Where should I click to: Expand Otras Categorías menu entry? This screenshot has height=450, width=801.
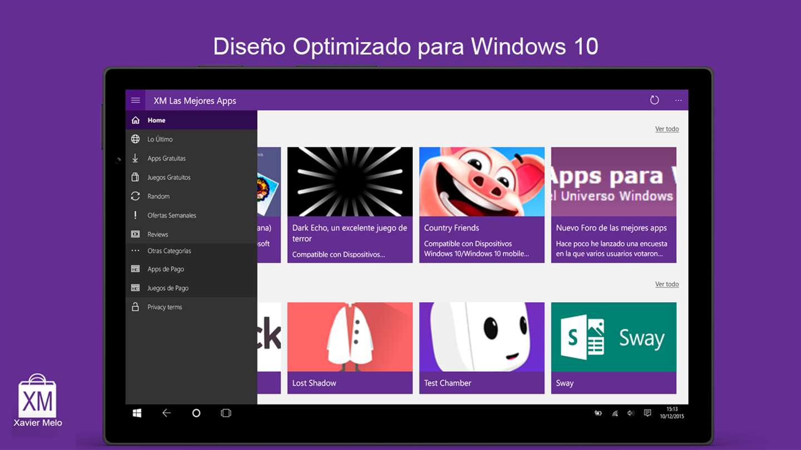coord(191,251)
